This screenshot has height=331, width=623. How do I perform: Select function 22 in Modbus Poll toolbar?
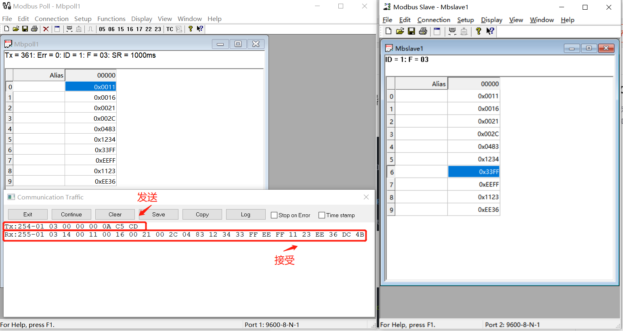[149, 29]
